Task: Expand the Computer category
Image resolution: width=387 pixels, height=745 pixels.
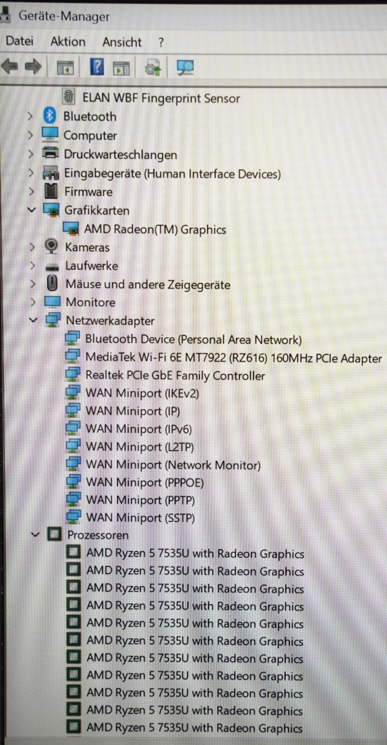Action: click(30, 135)
